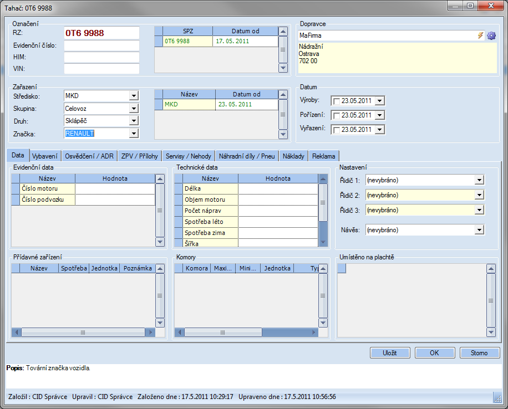
Task: Open the Značka dropdown arrow
Action: pos(134,133)
